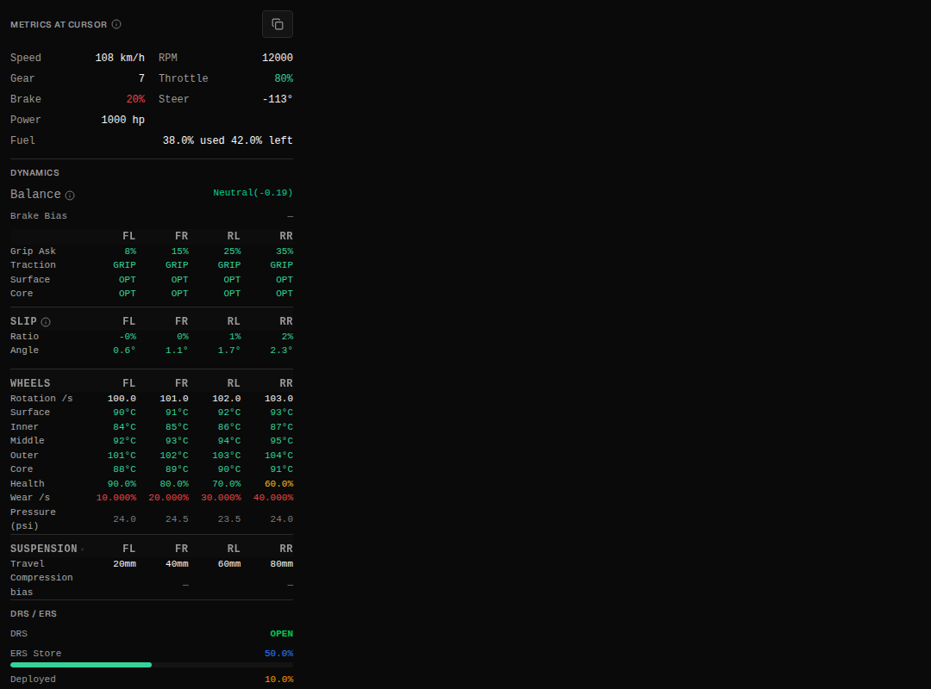931x689 pixels.
Task: Select suspension Travel value 20mm
Action: click(x=124, y=564)
